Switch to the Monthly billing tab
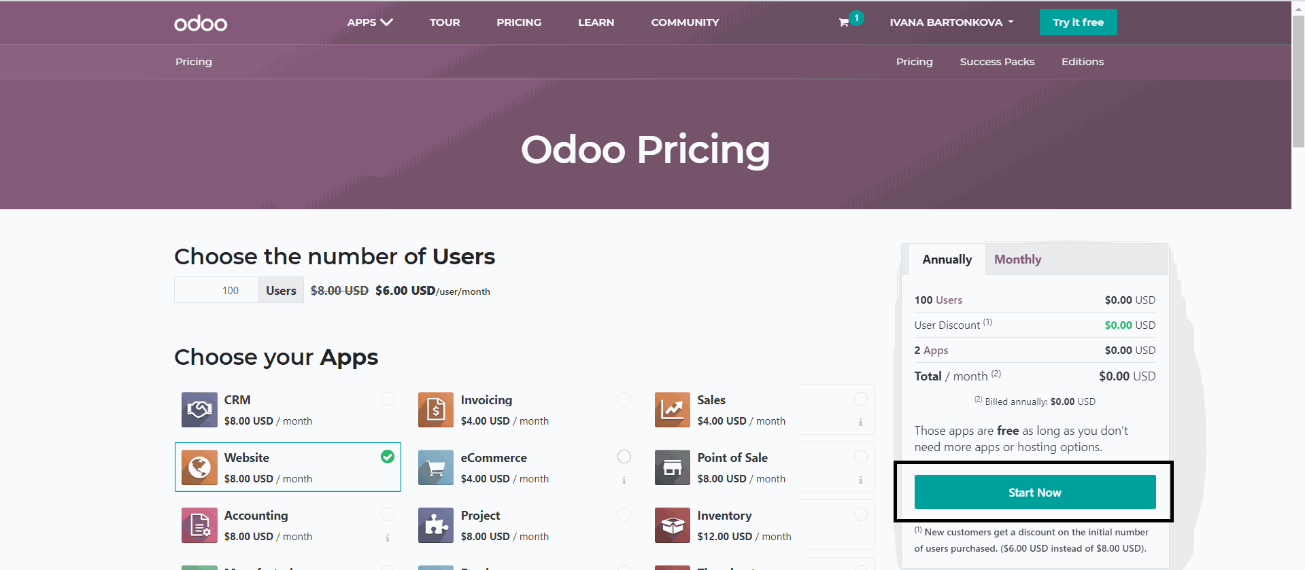This screenshot has height=570, width=1305. point(1017,259)
